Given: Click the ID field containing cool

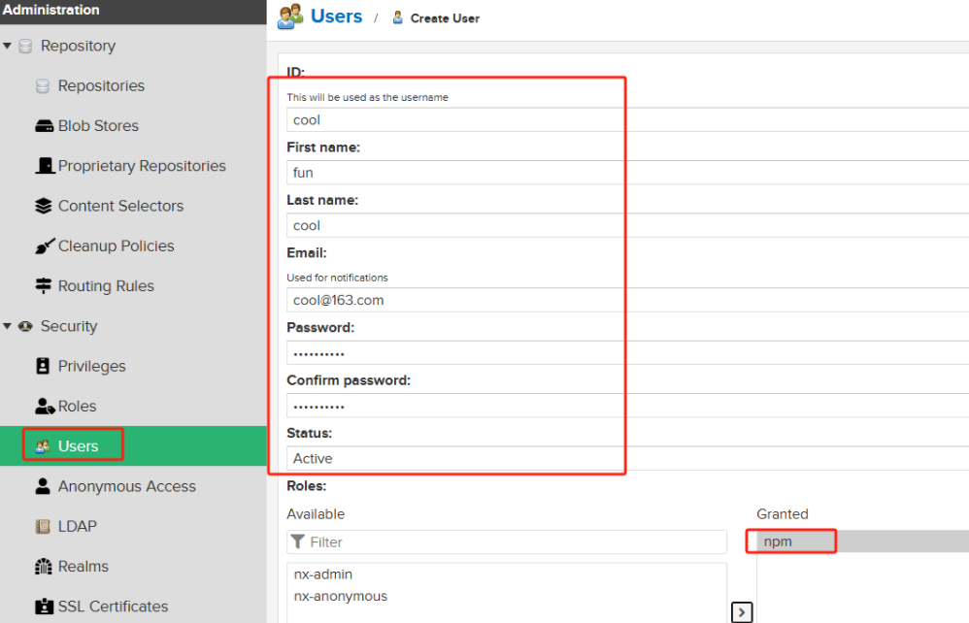Looking at the screenshot, I should (628, 119).
